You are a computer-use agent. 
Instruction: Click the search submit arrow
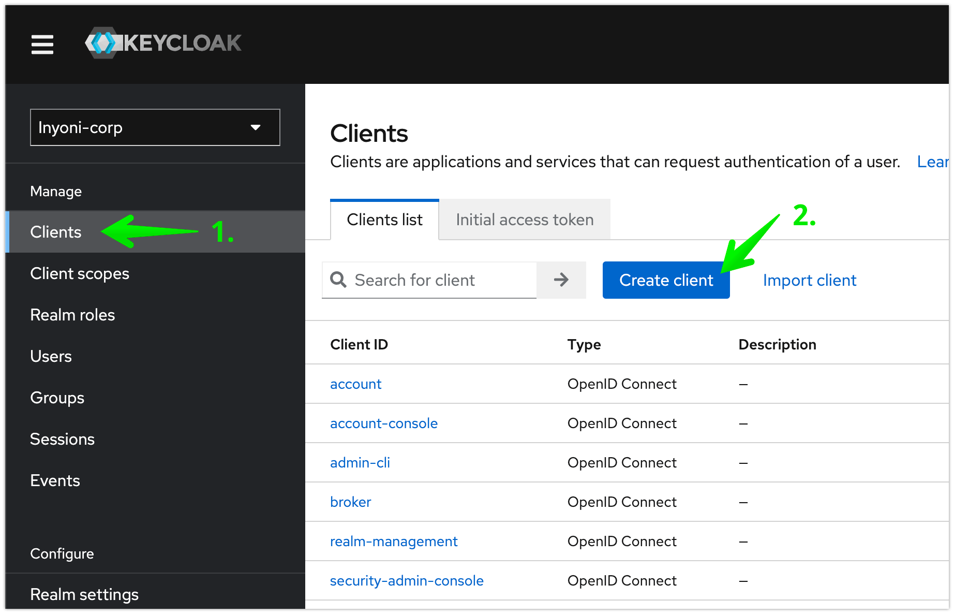(x=561, y=280)
